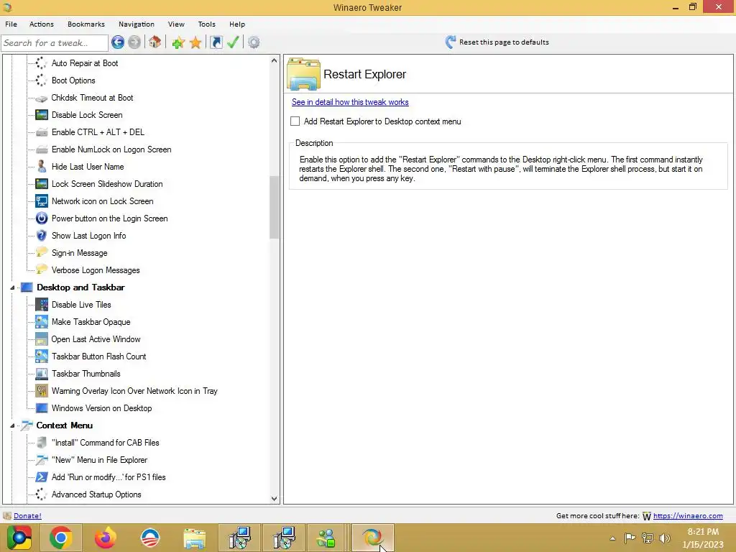
Task: Click the Network icon on Lock Screen icon
Action: 42,201
